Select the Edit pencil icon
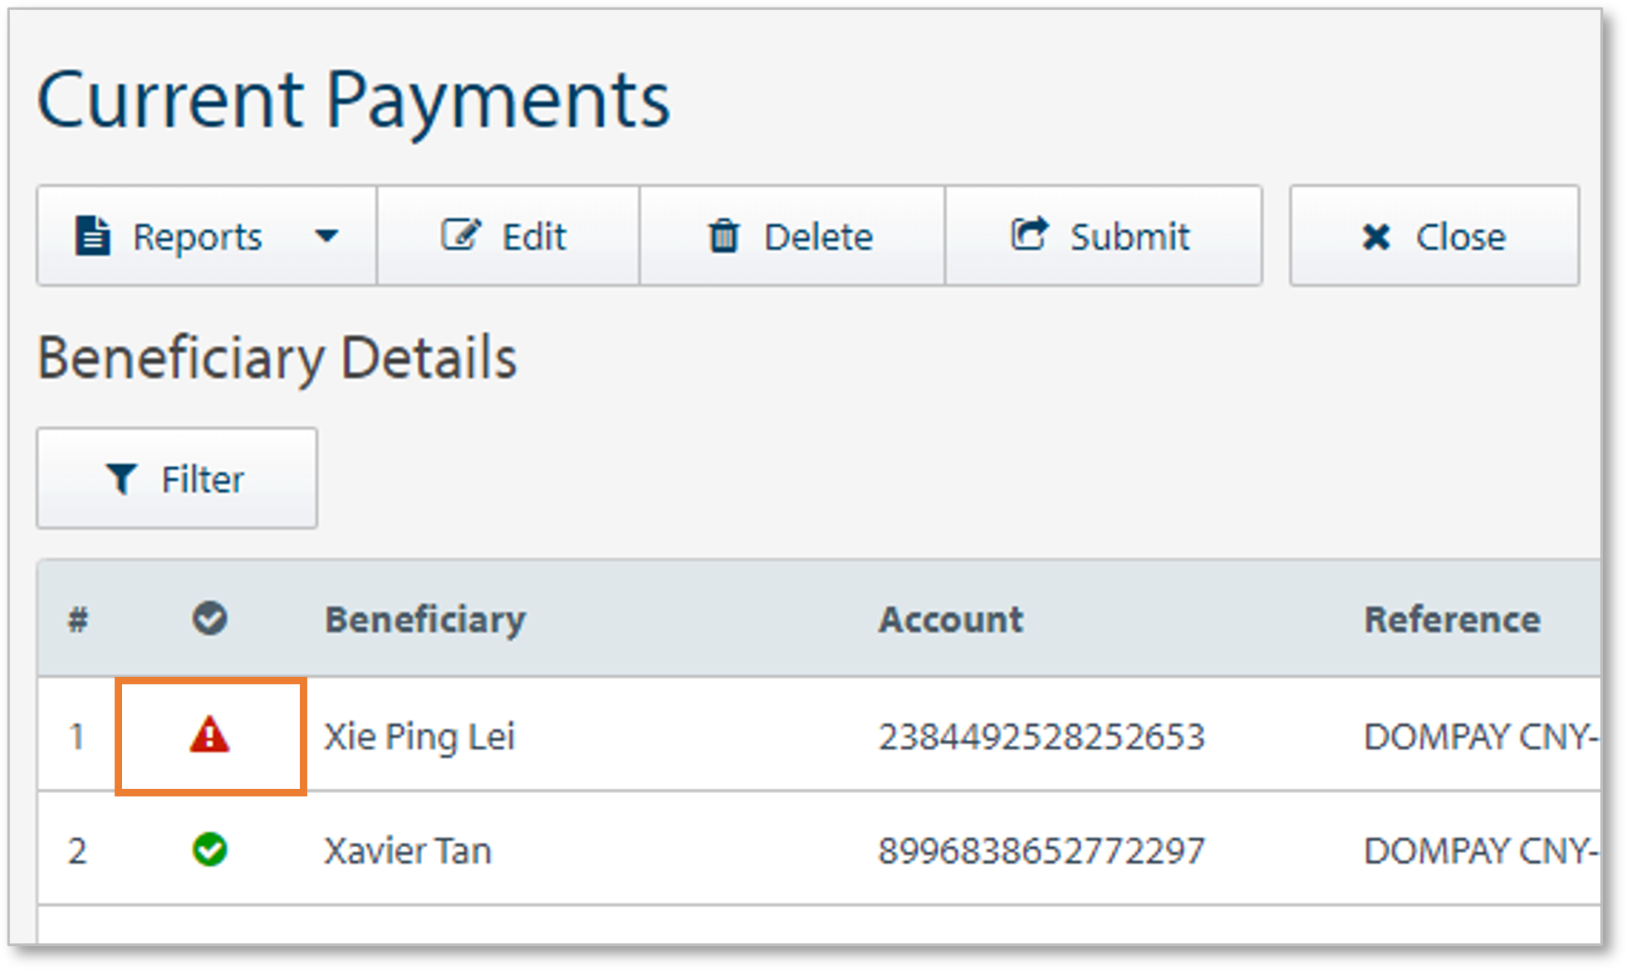The height and width of the screenshot is (970, 1627). [x=463, y=233]
